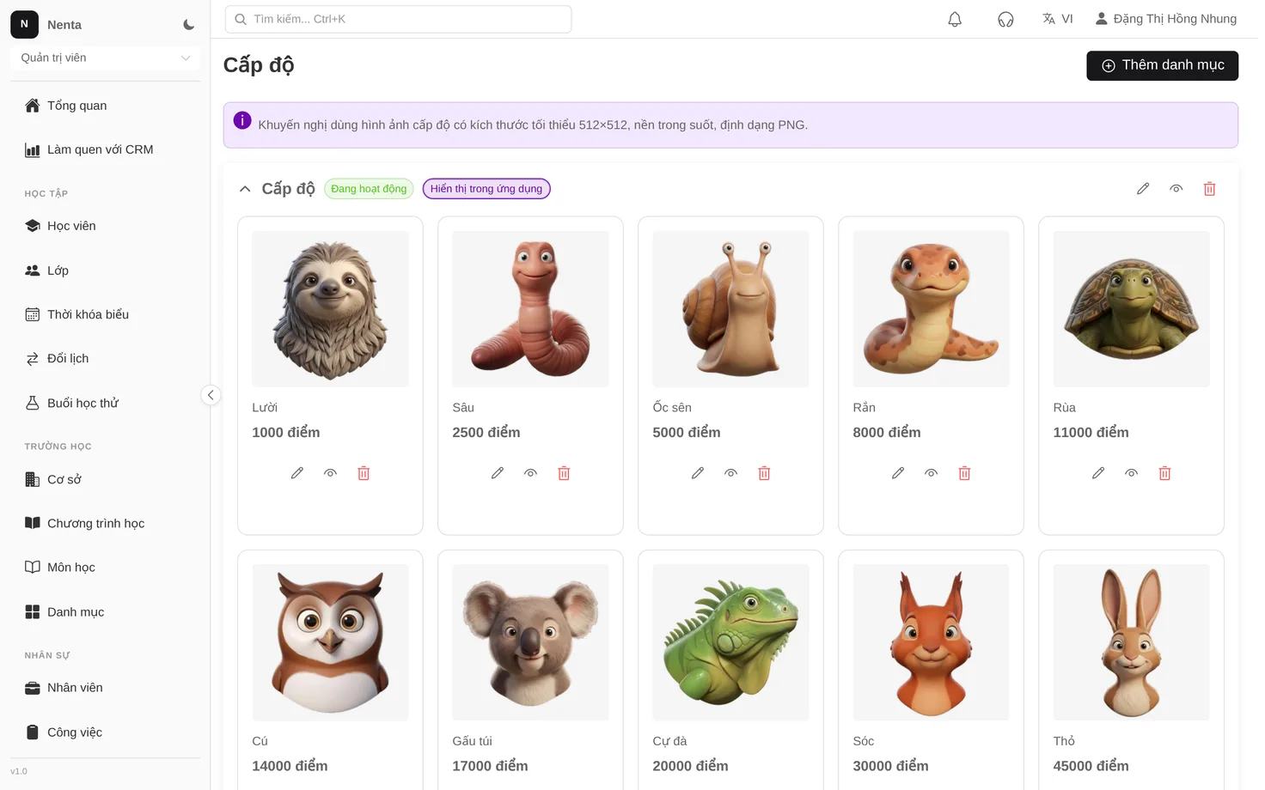The width and height of the screenshot is (1265, 790).
Task: Edit the Lười level card
Action: click(297, 473)
